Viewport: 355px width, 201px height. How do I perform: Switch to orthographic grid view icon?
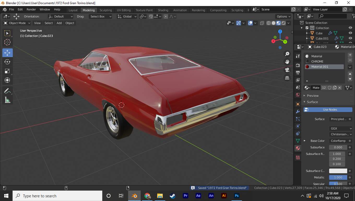(287, 78)
